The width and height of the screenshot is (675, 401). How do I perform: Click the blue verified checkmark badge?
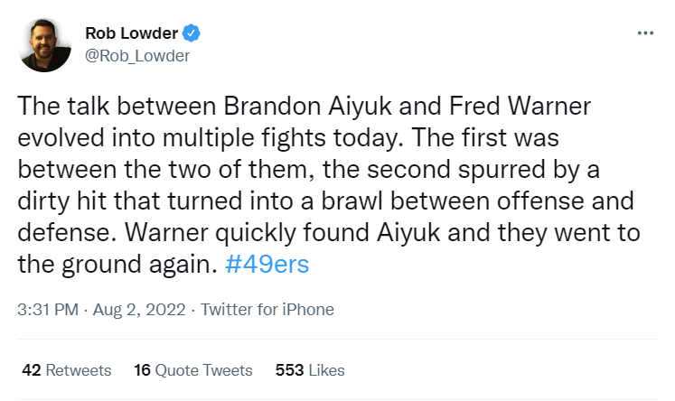tap(192, 33)
